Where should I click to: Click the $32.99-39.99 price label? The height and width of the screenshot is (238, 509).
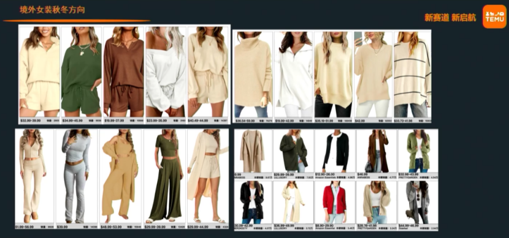coord(31,121)
